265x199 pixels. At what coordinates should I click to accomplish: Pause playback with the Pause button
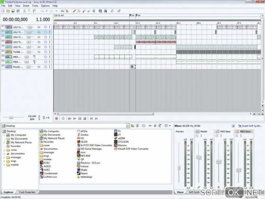pos(79,118)
